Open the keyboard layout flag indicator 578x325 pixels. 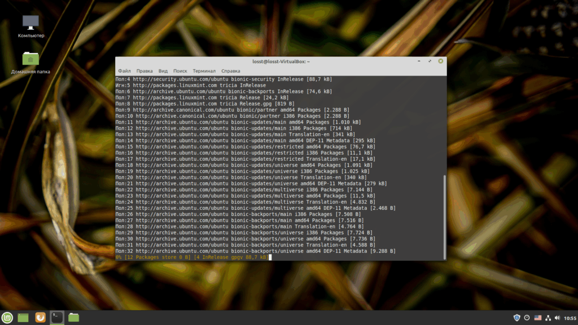pyautogui.click(x=538, y=318)
